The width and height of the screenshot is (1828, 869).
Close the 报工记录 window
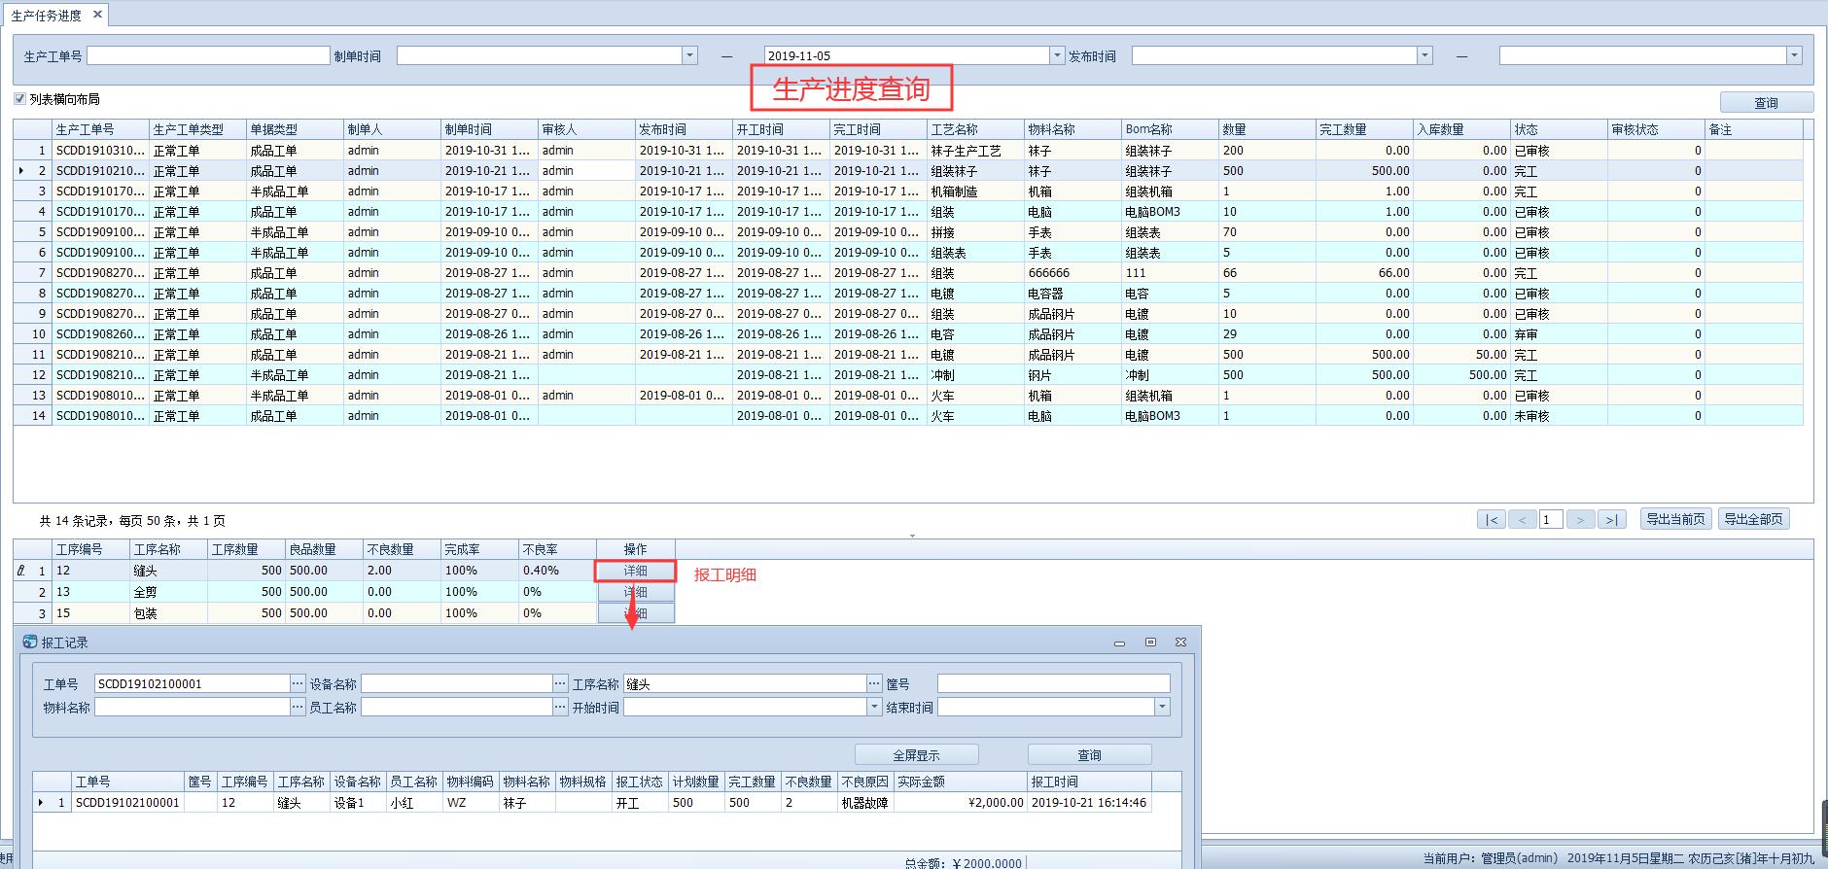coord(1180,643)
